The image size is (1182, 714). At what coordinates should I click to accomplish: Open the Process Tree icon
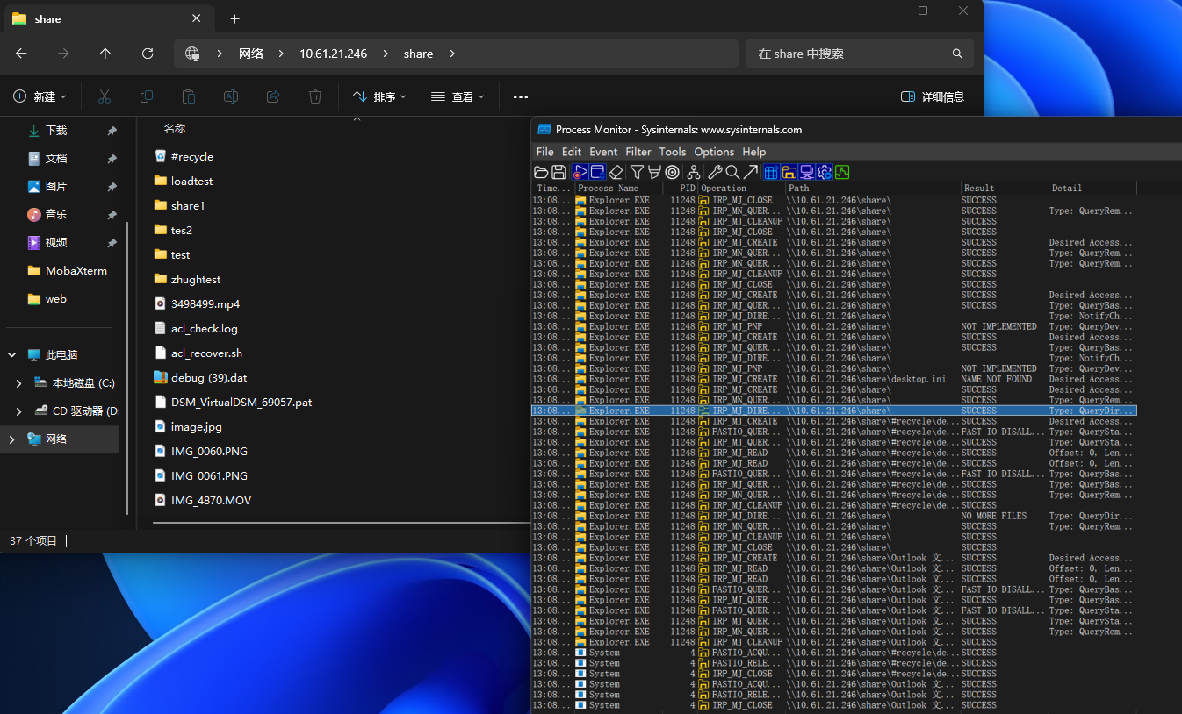[x=694, y=172]
